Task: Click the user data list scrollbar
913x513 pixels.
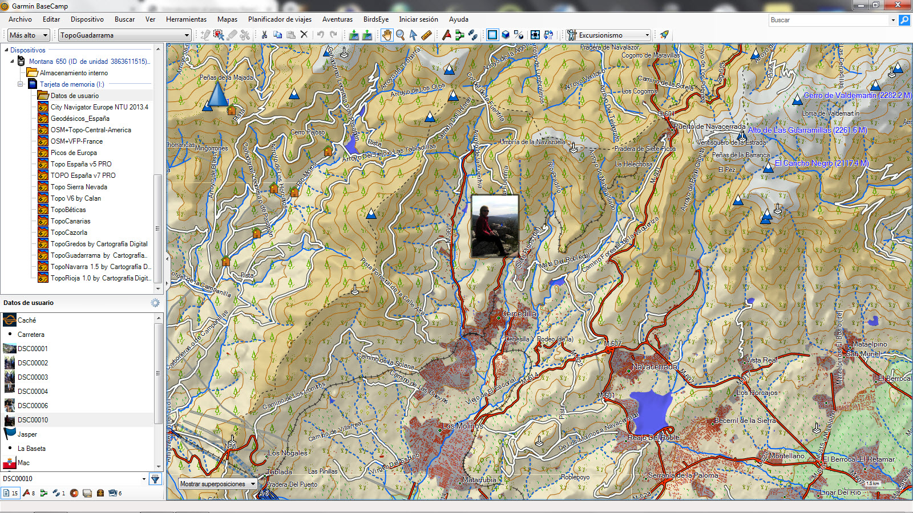Action: pyautogui.click(x=158, y=373)
